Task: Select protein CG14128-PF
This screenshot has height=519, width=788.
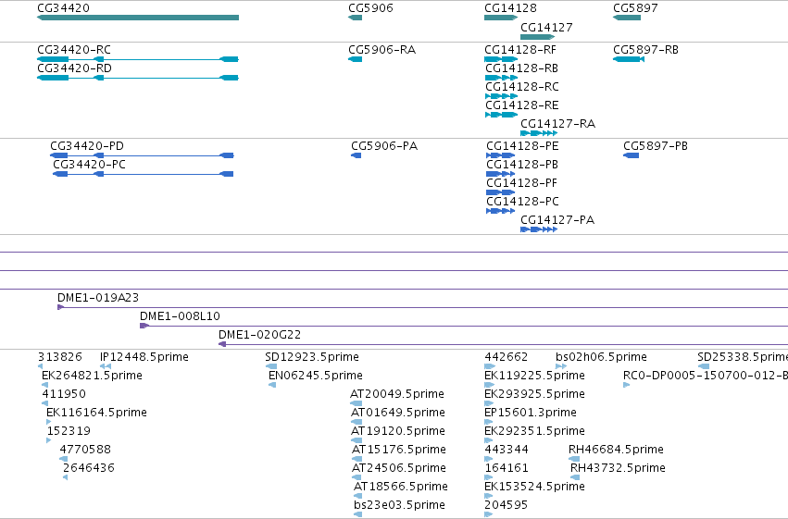Action: click(x=501, y=192)
